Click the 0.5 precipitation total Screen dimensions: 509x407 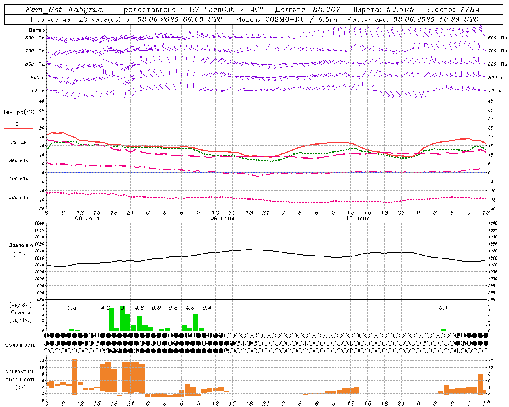click(173, 308)
